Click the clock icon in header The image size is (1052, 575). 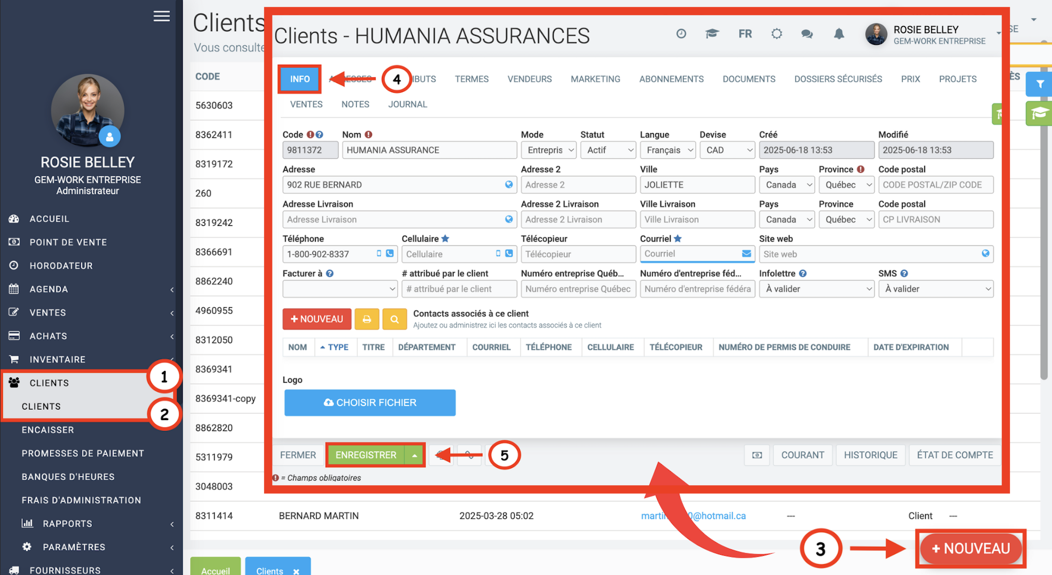click(681, 34)
